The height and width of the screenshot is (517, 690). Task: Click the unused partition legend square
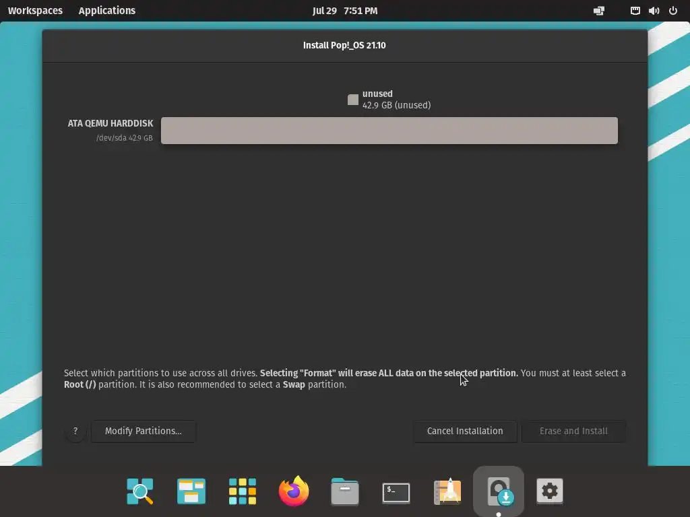[x=353, y=100]
